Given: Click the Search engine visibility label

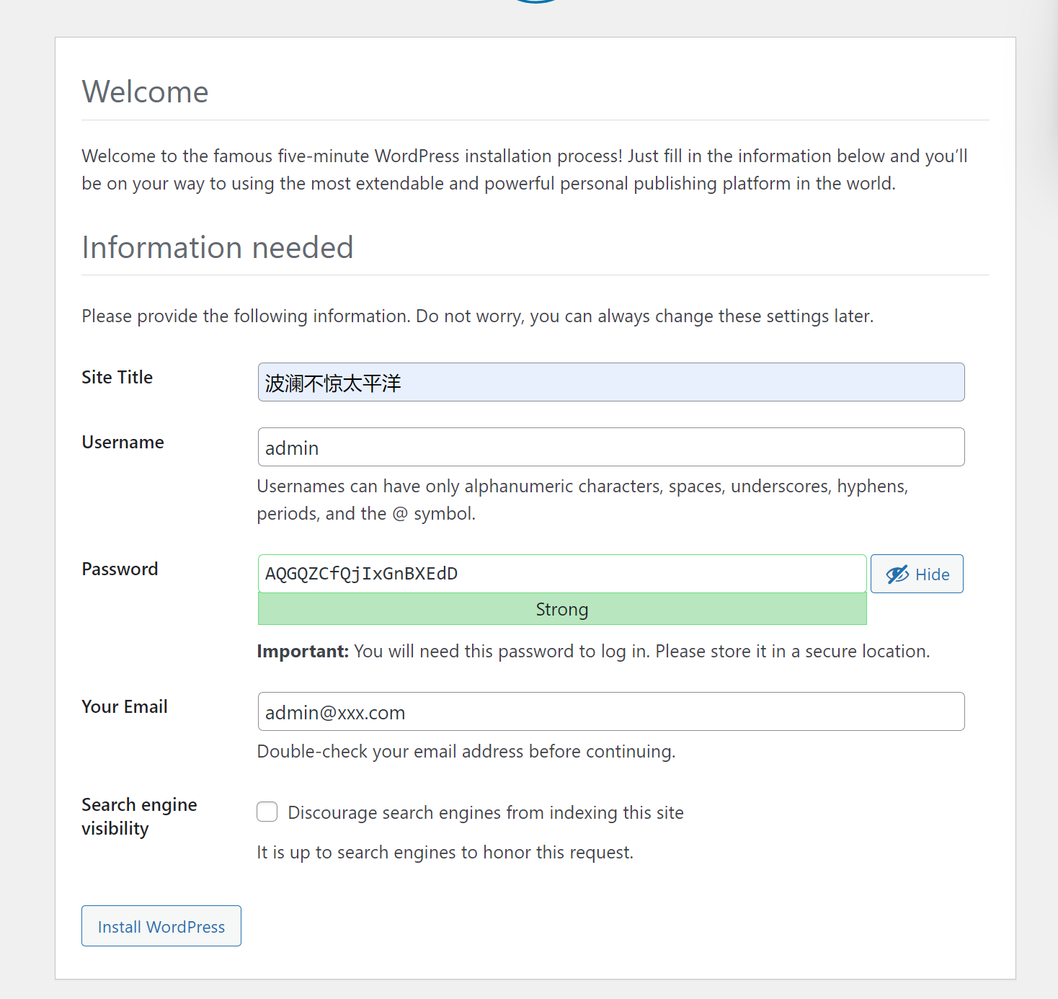Looking at the screenshot, I should coord(138,816).
